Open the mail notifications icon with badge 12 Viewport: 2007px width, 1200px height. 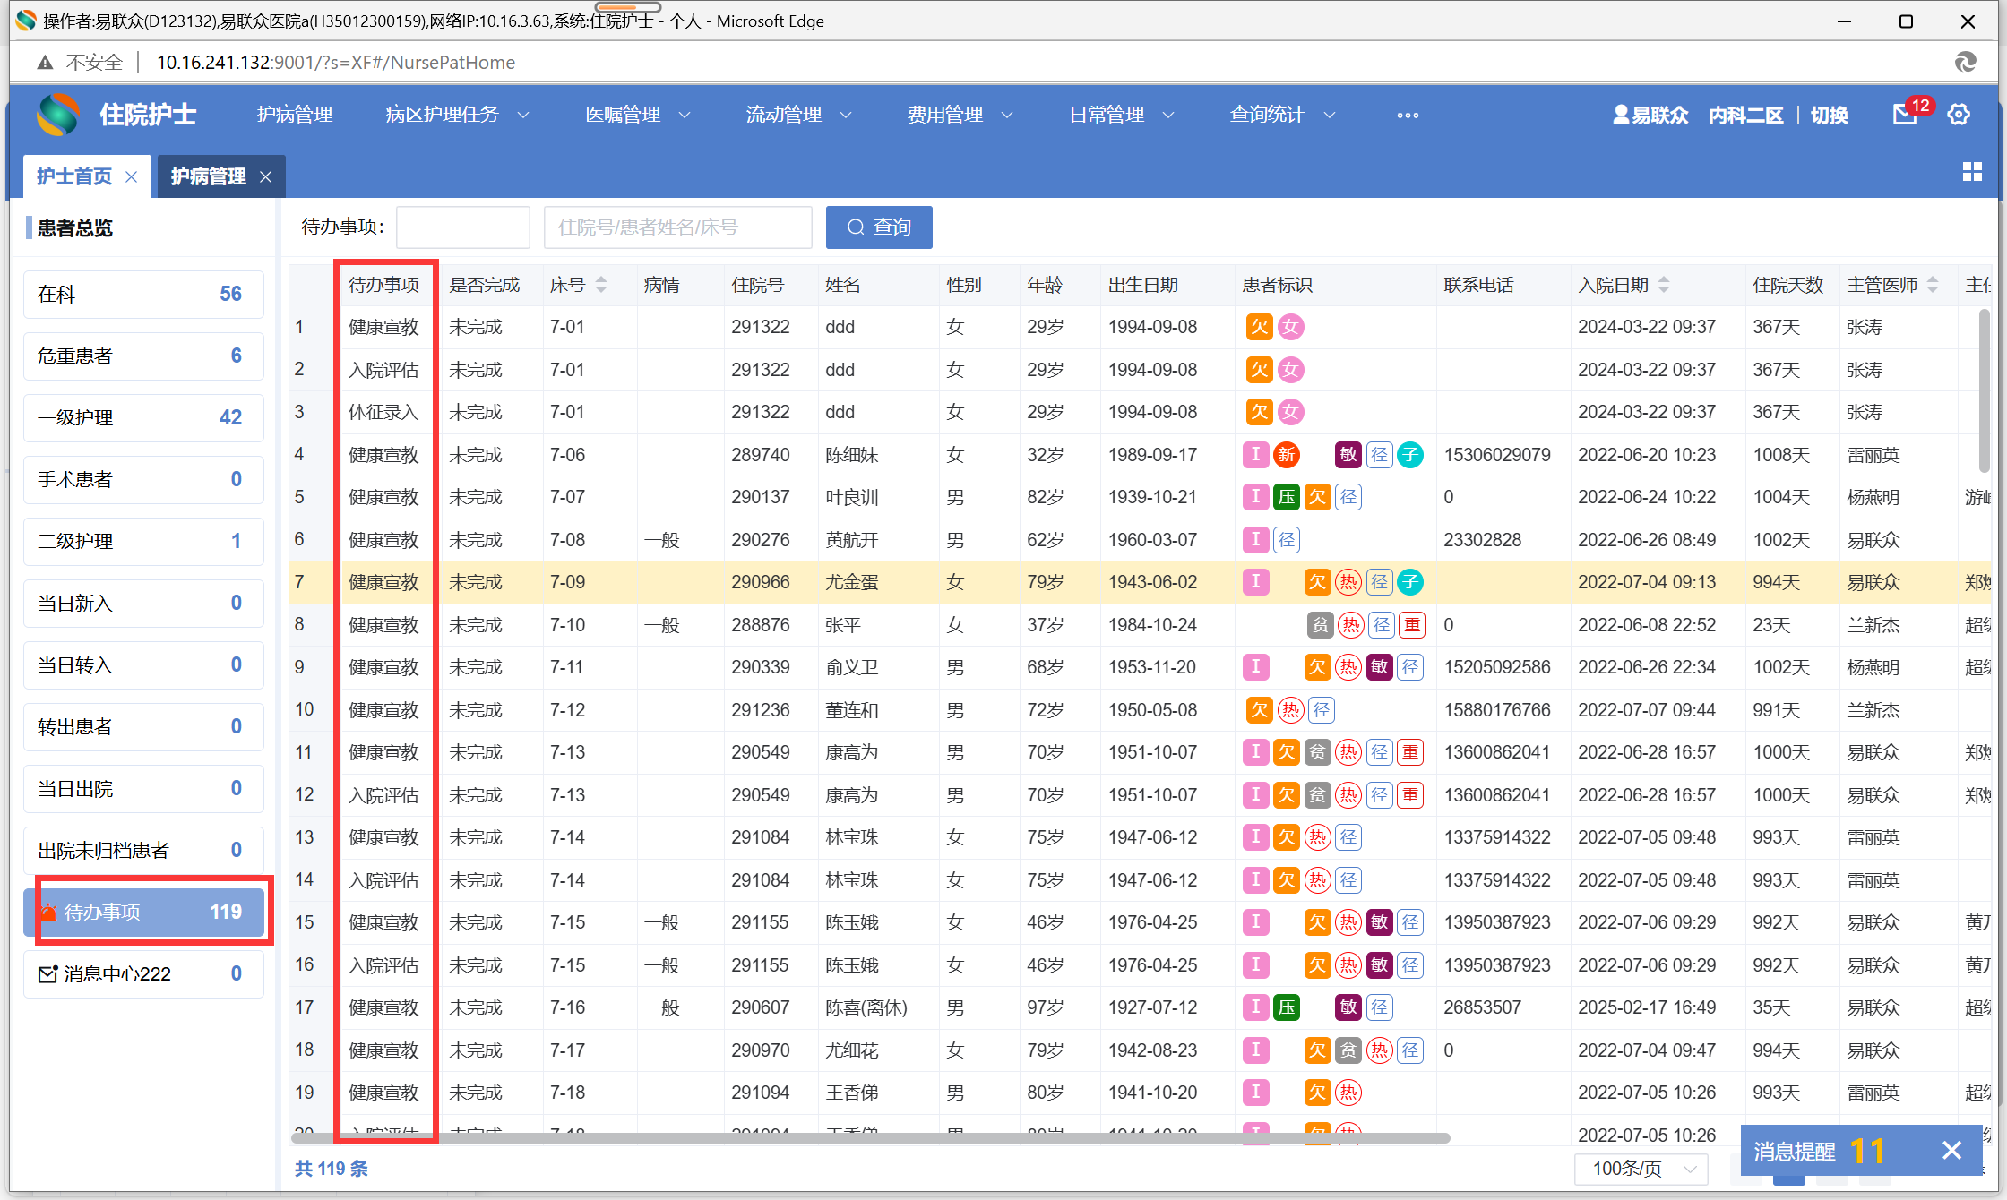(x=1904, y=115)
